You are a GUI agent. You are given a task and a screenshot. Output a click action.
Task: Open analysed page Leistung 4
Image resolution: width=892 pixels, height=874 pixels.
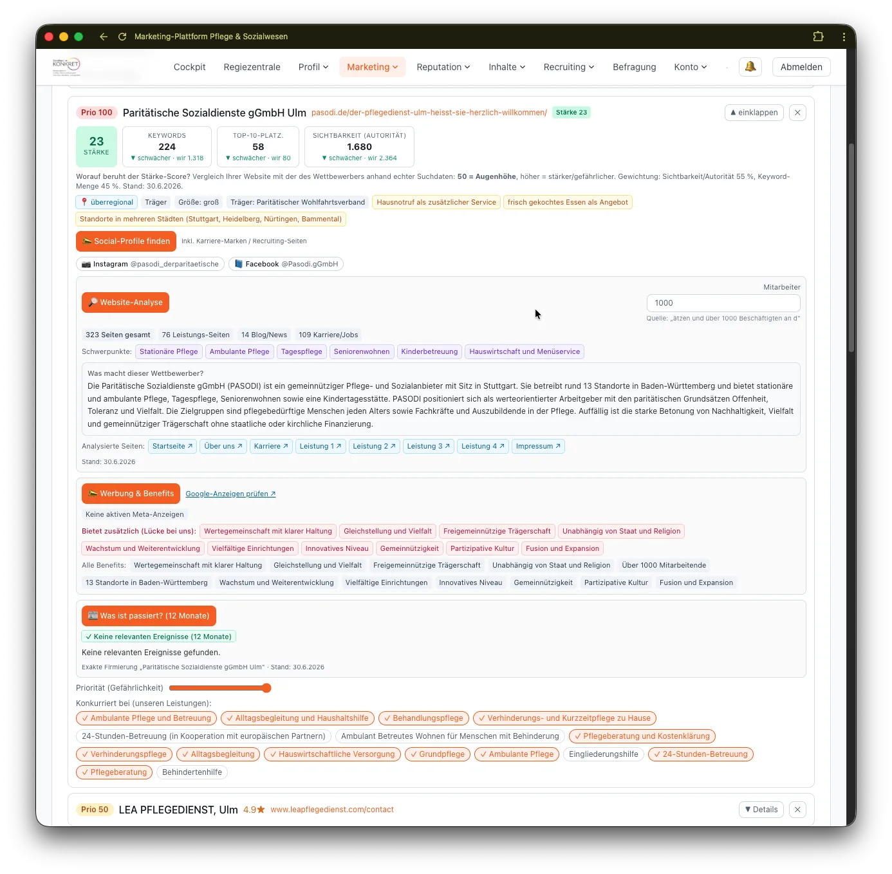483,446
